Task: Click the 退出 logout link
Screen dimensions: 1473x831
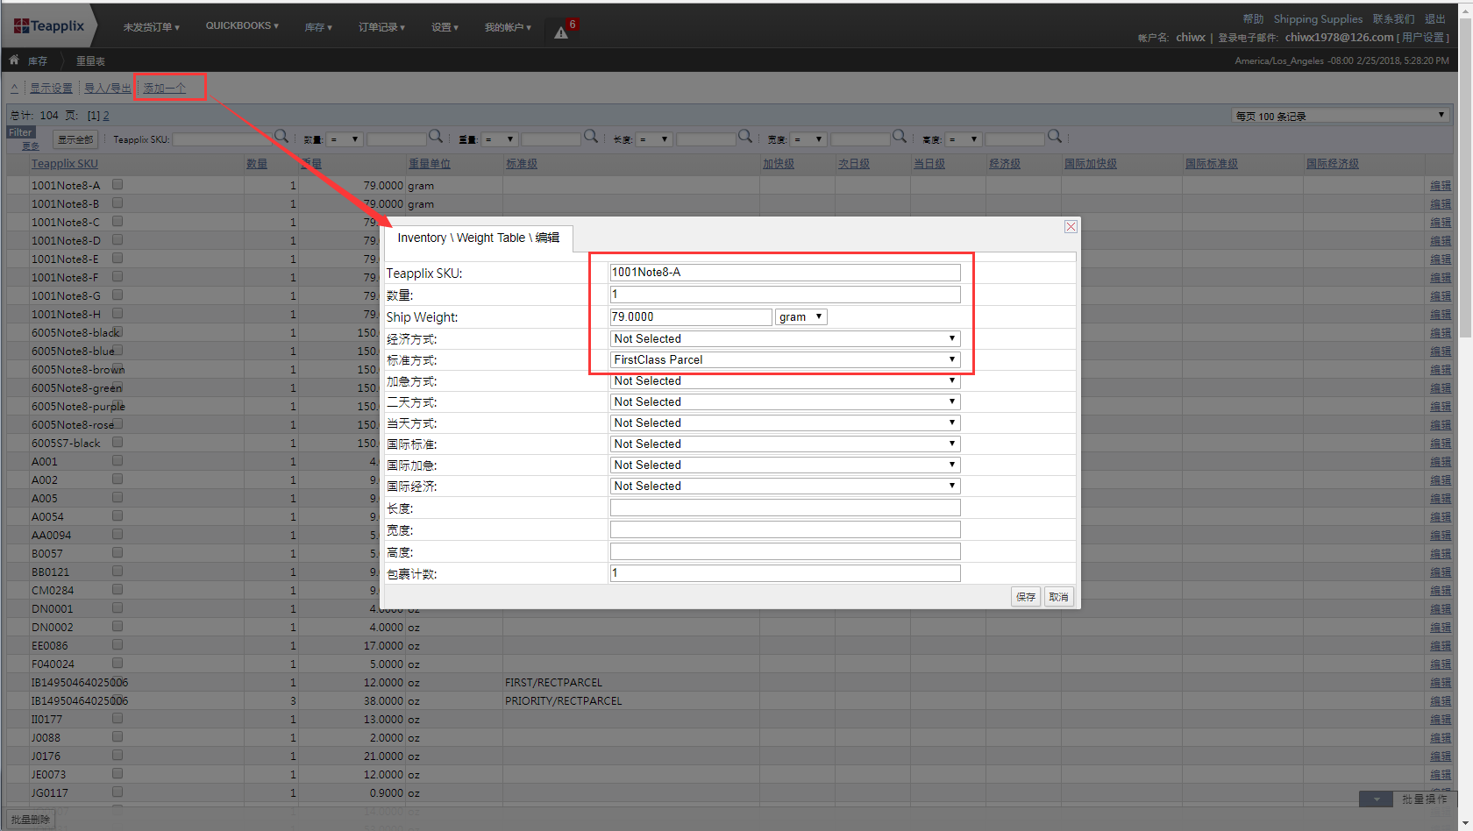Action: [x=1435, y=19]
